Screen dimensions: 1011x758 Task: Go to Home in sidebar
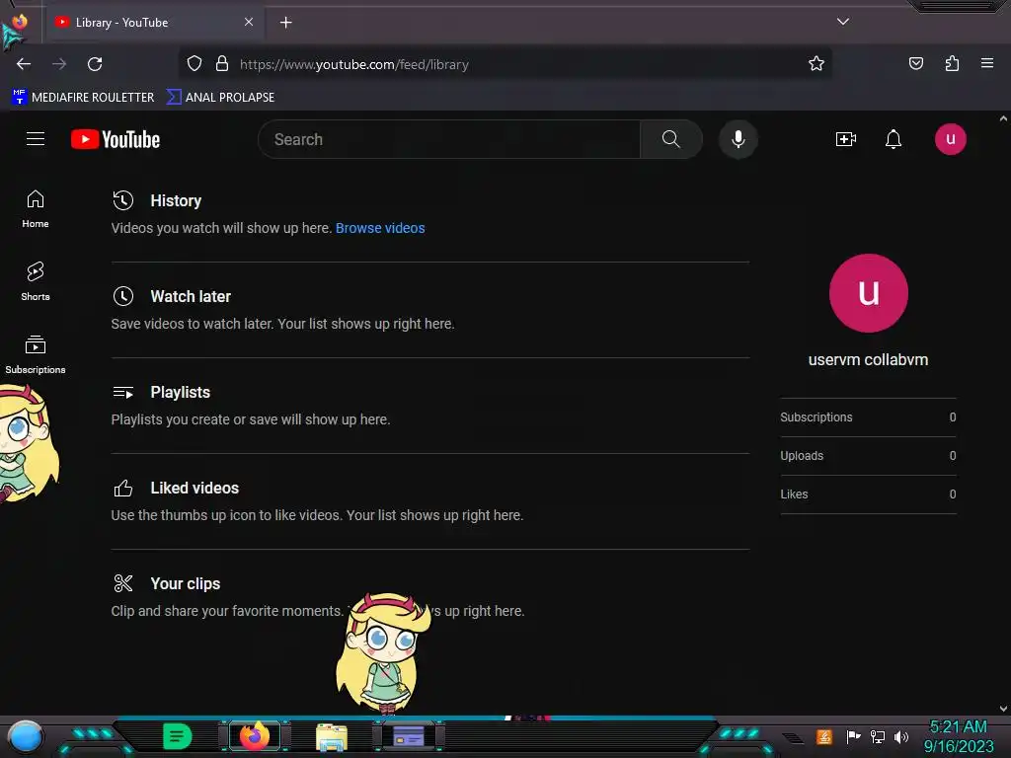pos(36,209)
